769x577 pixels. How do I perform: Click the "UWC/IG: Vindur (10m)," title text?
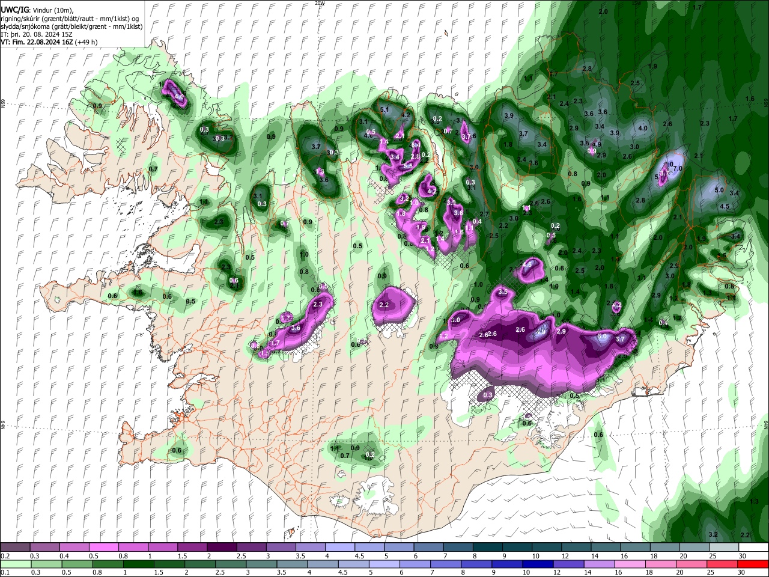pyautogui.click(x=37, y=10)
